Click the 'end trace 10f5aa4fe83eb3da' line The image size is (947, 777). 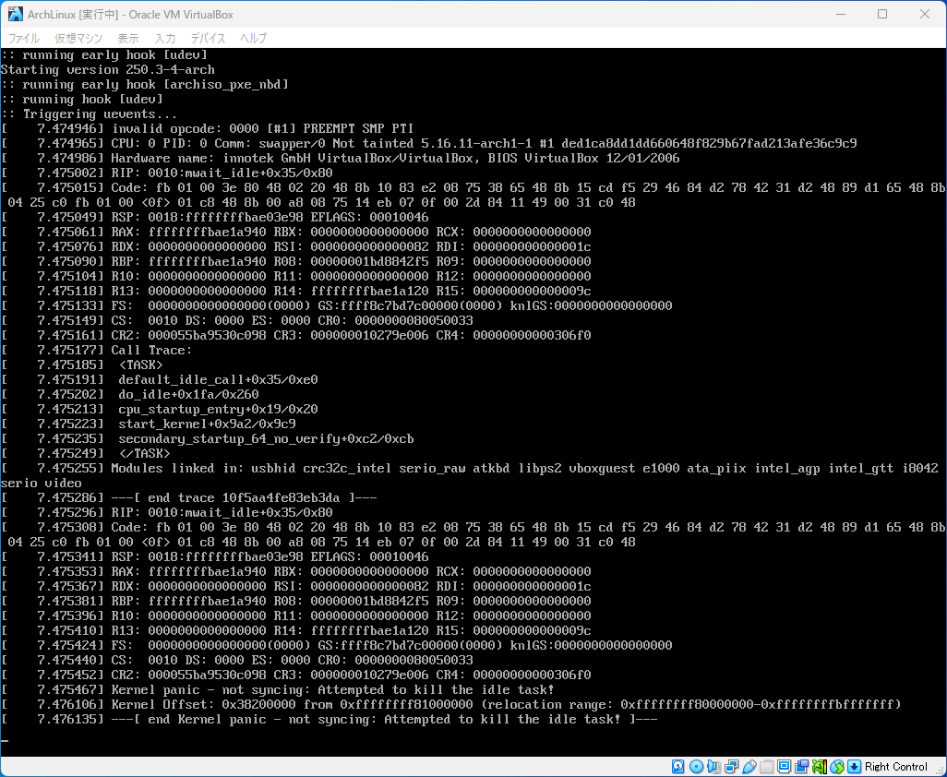coord(189,498)
